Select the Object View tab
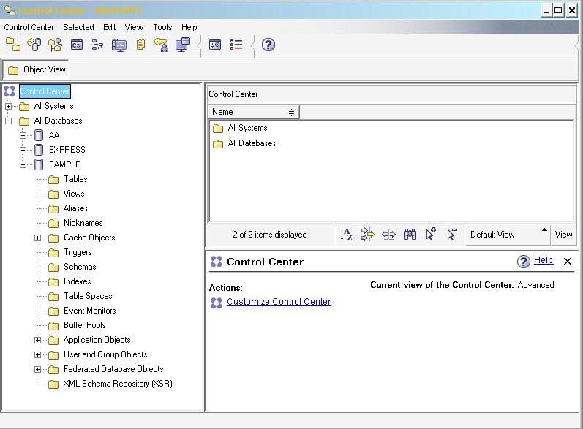 36,69
